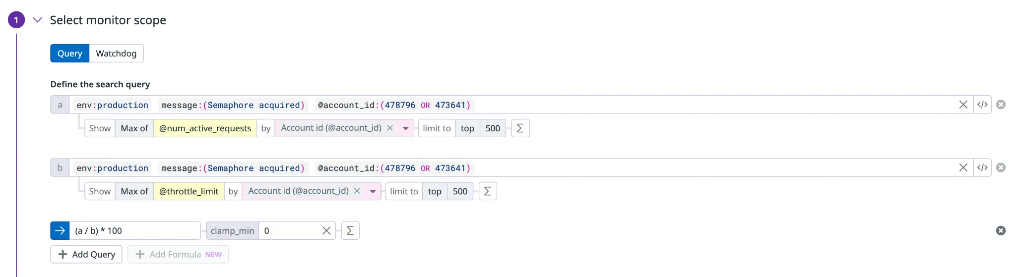1016x277 pixels.
Task: Add function via sigma icon on query a
Action: (x=520, y=128)
